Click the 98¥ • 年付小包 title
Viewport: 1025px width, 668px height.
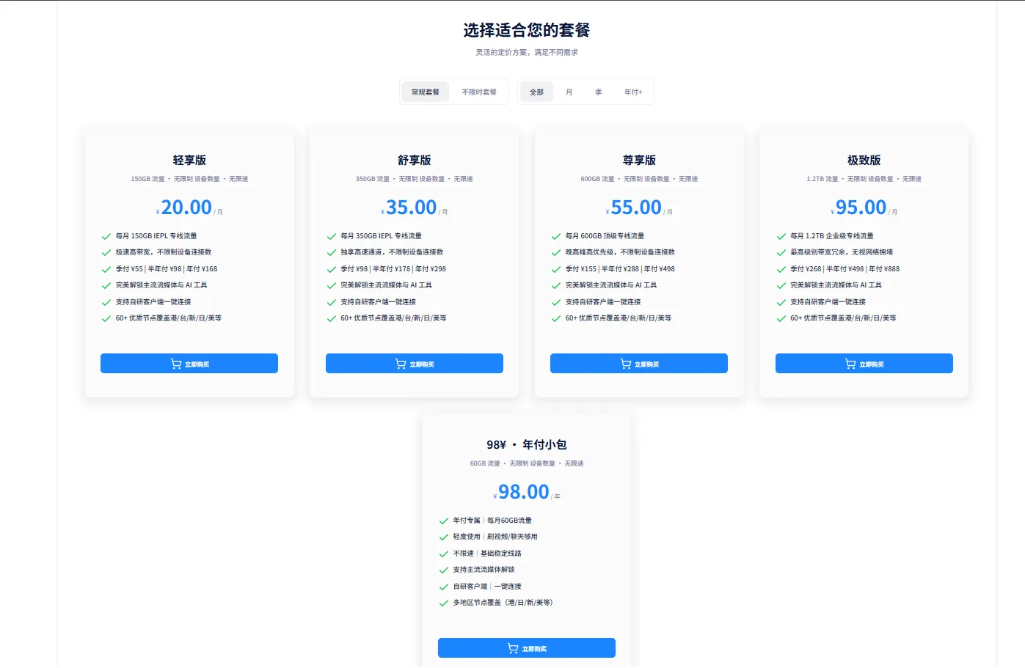527,444
